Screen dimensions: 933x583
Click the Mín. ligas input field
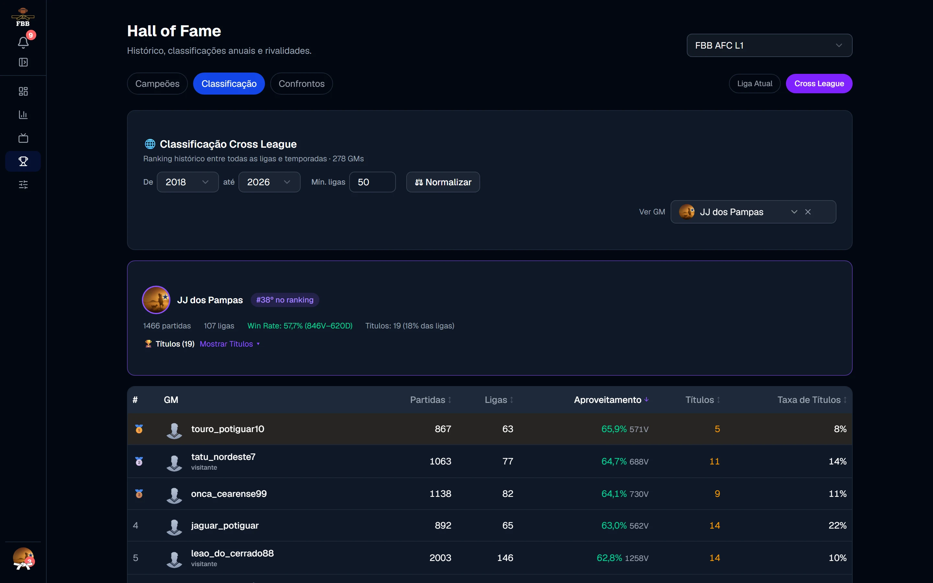coord(373,182)
